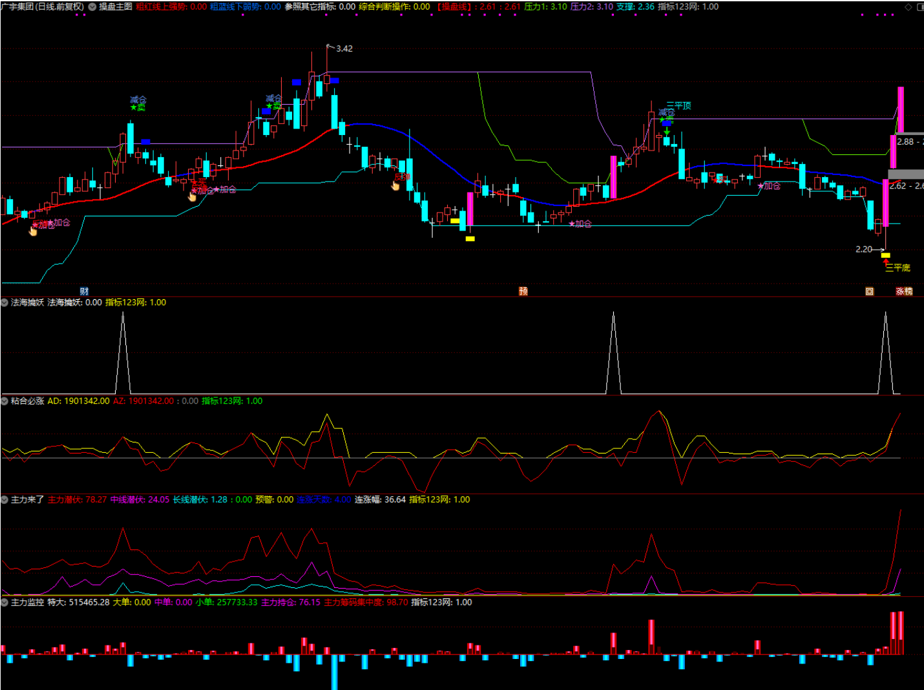Toggle the 操盘主图 indicator circle button
Viewport: 924px width, 690px height.
[x=92, y=7]
